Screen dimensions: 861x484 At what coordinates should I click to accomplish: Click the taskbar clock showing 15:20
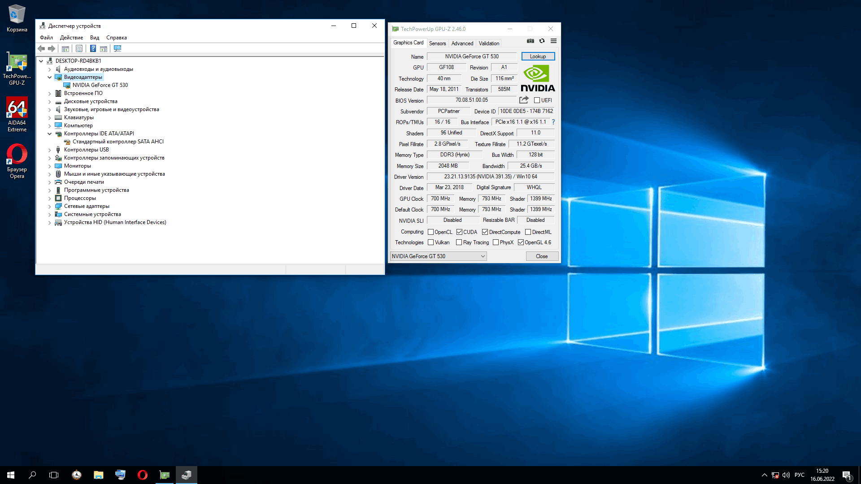pos(822,475)
